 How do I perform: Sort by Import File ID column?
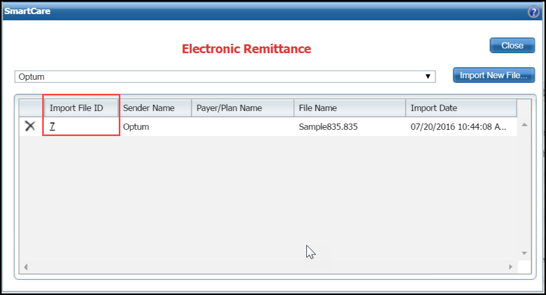coord(81,108)
